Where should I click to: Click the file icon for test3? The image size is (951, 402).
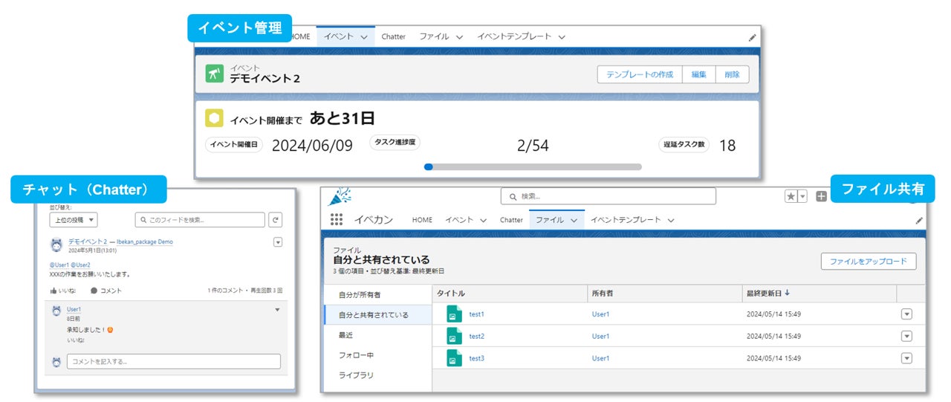pos(454,358)
